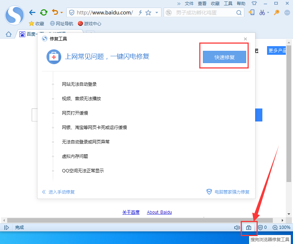Open the undo closed tabs dropdown arrow

62,13
